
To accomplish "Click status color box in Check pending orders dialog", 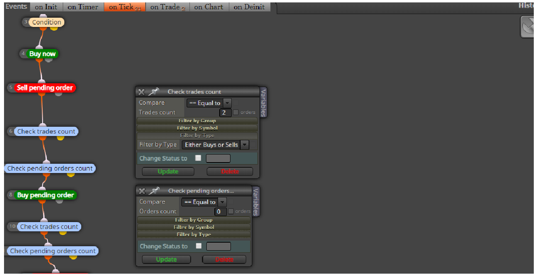I will point(218,246).
